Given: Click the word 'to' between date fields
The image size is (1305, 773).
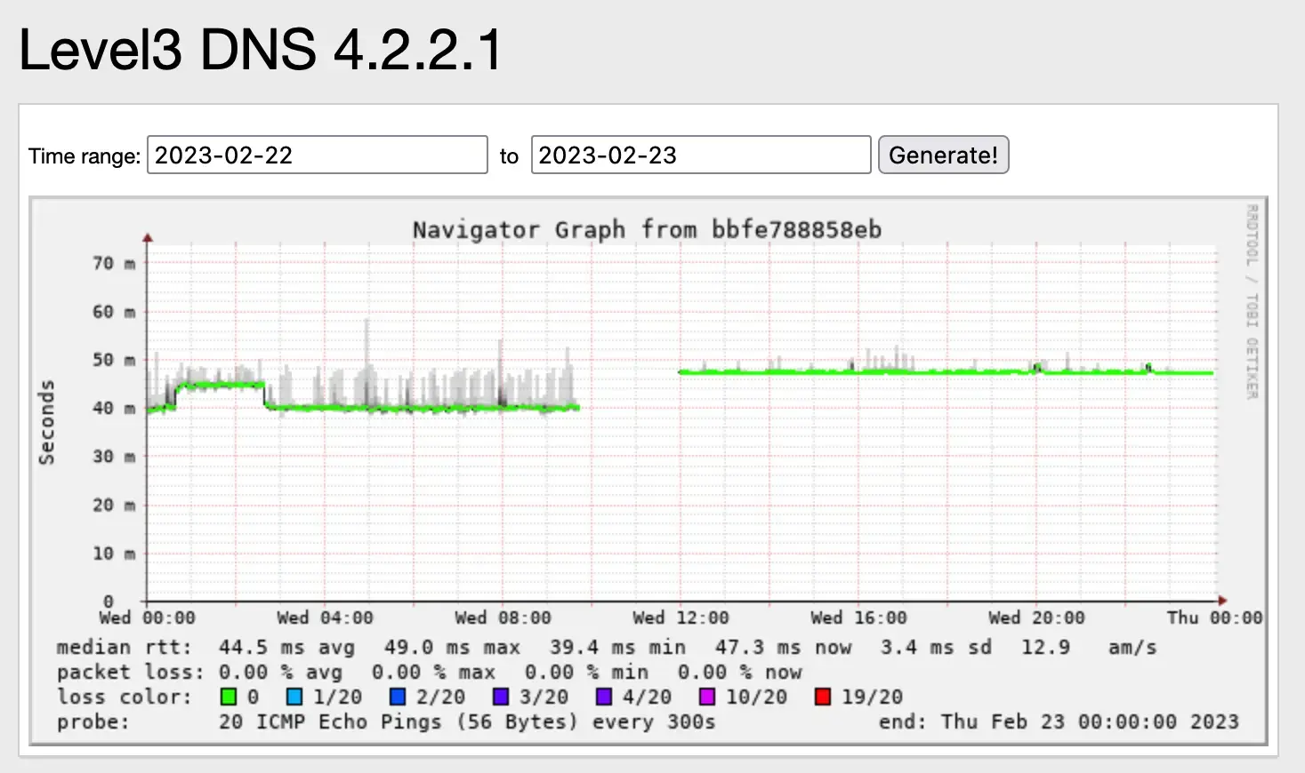Looking at the screenshot, I should (x=509, y=156).
